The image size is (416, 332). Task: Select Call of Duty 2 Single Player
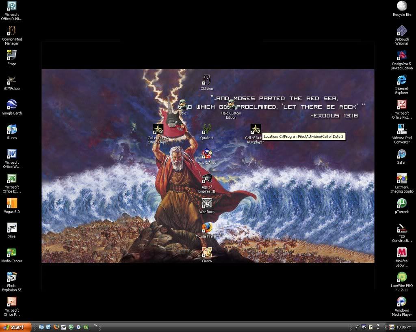[x=158, y=134]
